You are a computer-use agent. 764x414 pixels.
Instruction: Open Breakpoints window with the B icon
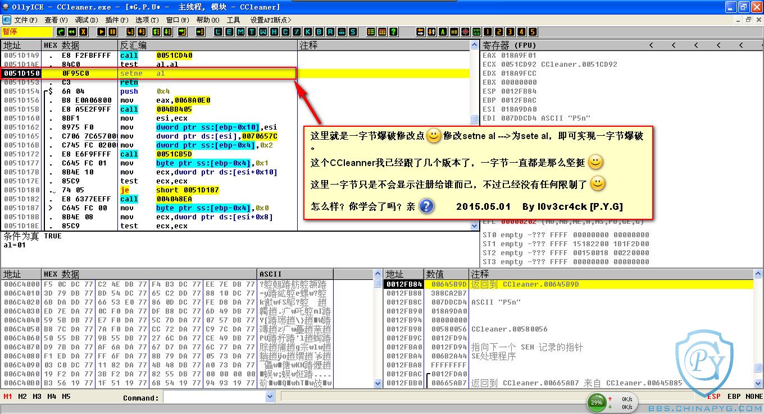click(319, 32)
